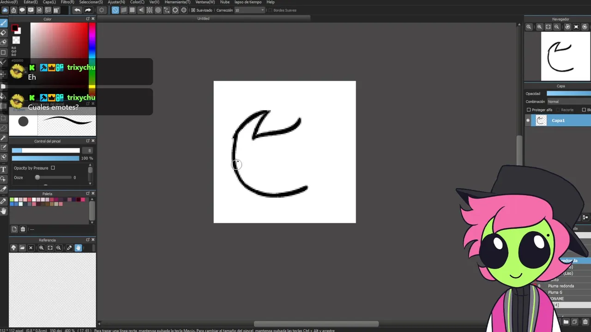Image resolution: width=591 pixels, height=332 pixels.
Task: Select the Hand pan tool in left toolbar
Action: (3, 211)
